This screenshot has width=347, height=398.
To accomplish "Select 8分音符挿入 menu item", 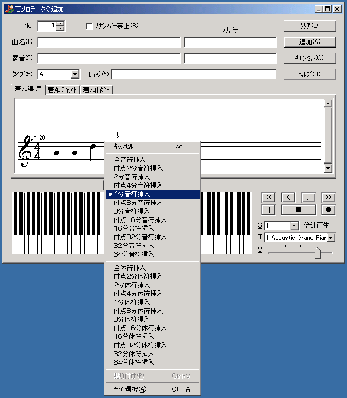I will tap(153, 211).
